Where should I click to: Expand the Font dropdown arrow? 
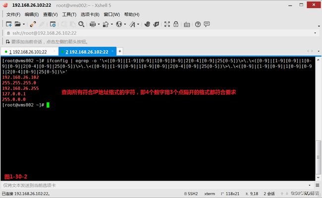[138, 24]
